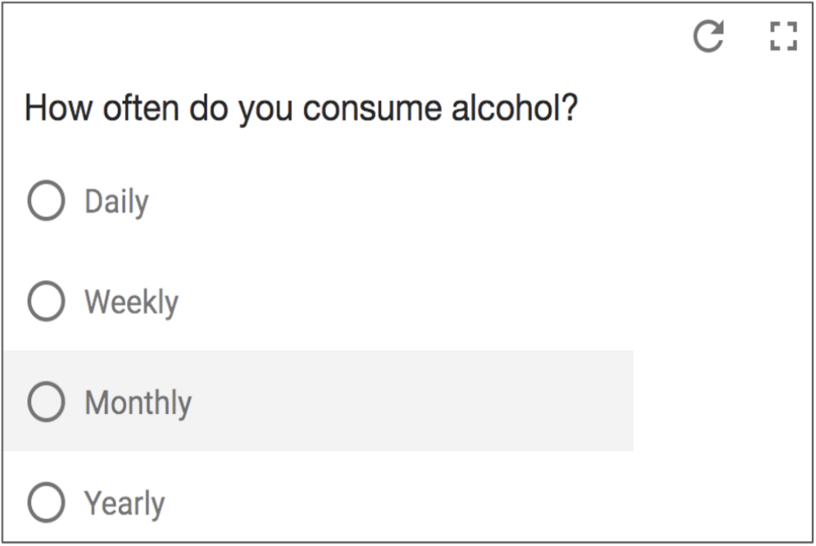Click the word 'you' in the question
Screen dimensions: 816x546
click(265, 112)
